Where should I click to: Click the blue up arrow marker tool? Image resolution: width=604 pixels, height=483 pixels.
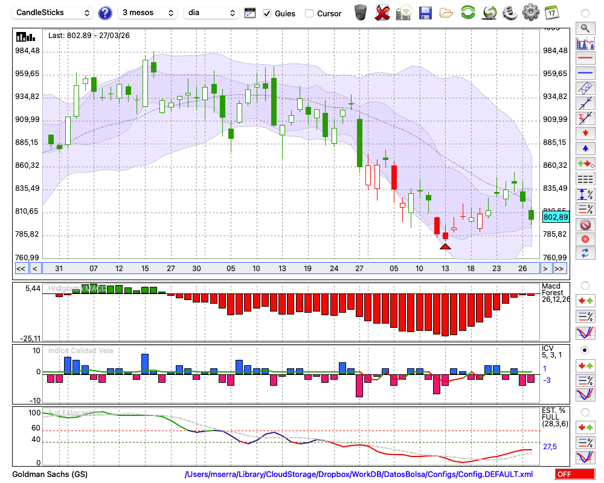(585, 148)
